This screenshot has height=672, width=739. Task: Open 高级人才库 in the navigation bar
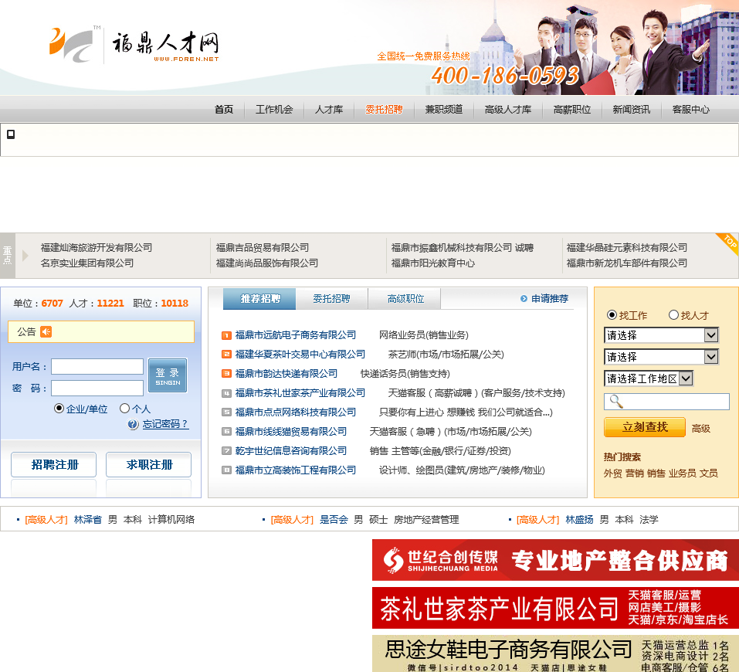[507, 110]
